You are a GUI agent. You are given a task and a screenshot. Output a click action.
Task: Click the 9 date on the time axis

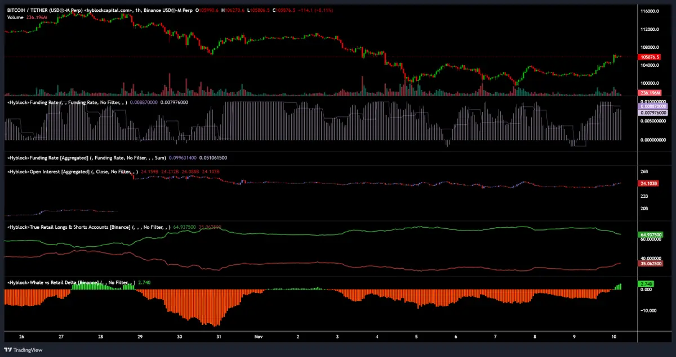573,337
